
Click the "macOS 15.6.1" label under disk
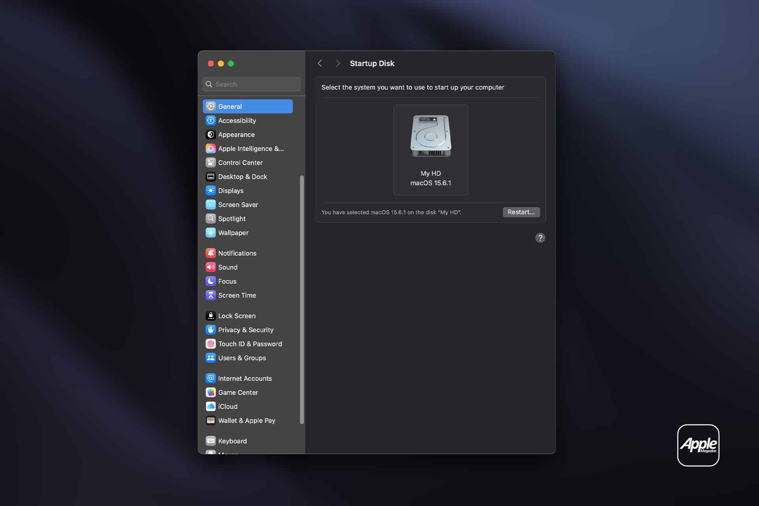[x=430, y=183]
